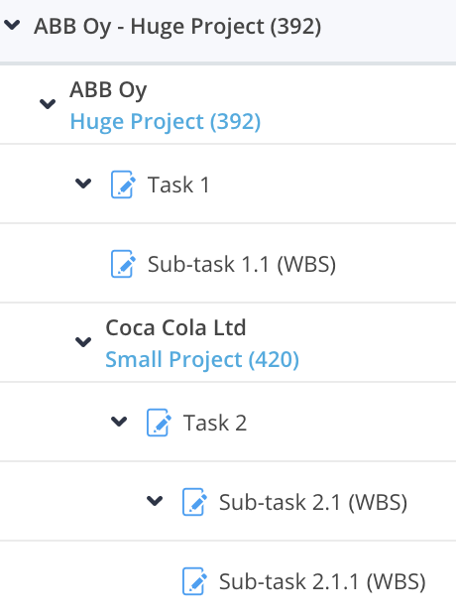Select the Sub-task 2.1.1 (WBS) label

322,581
